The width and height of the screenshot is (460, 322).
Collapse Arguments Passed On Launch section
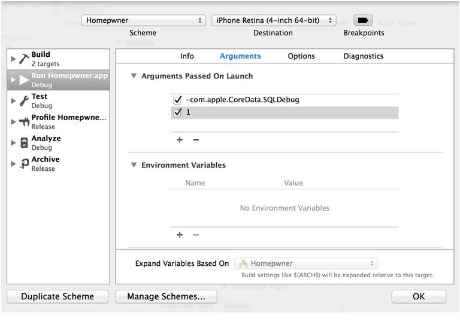pos(134,76)
